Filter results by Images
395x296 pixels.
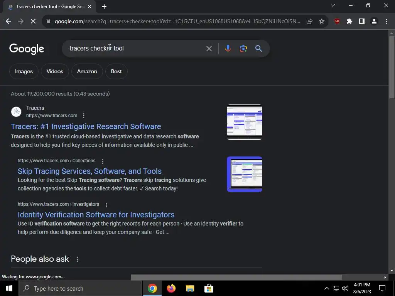click(x=24, y=71)
